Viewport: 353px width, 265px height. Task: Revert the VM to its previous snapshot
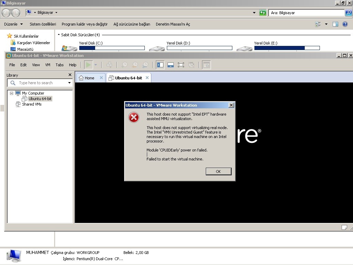tap(135, 65)
